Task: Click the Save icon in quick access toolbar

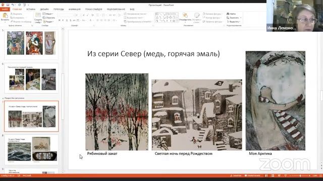Action: coord(8,5)
